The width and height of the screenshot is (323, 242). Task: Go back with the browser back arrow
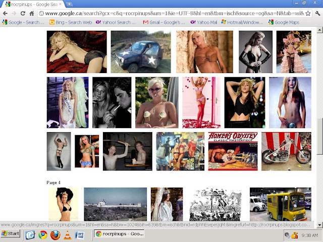click(x=6, y=14)
